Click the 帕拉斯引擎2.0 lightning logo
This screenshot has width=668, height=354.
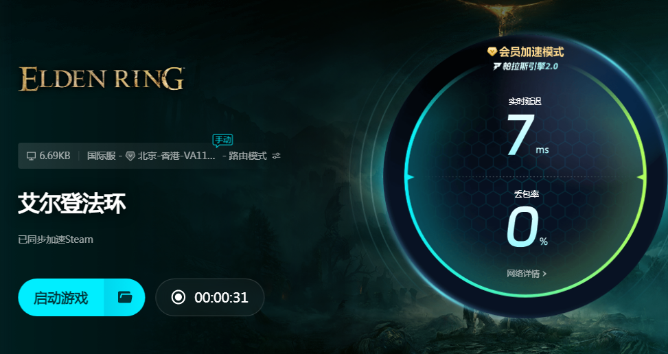coord(497,67)
